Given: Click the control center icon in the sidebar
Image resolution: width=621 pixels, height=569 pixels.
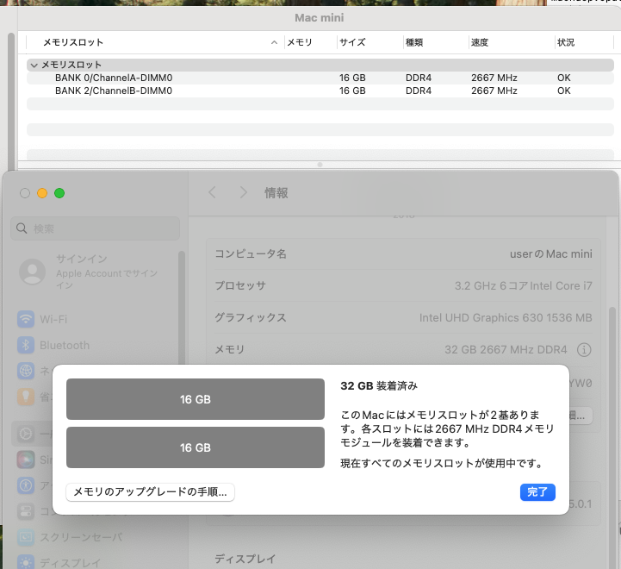Looking at the screenshot, I should (26, 511).
